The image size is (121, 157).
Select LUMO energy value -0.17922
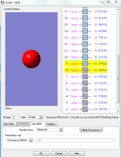tap(100, 64)
